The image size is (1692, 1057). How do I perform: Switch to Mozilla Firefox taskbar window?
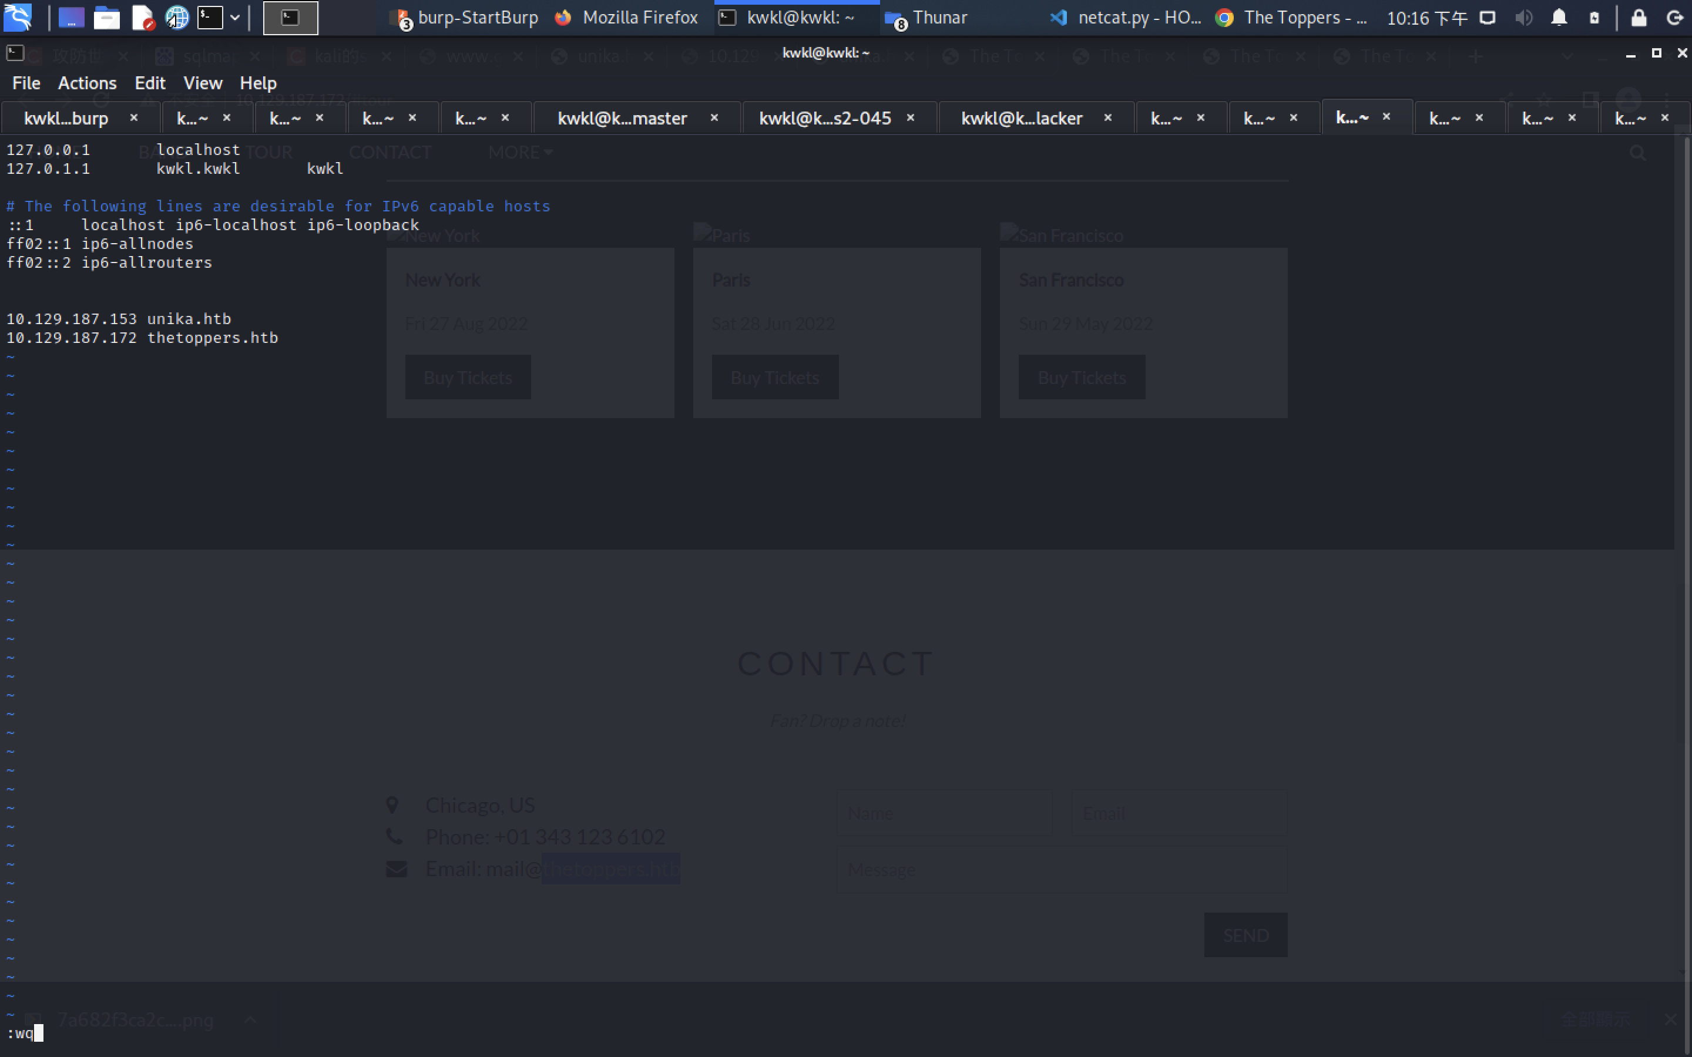click(627, 18)
